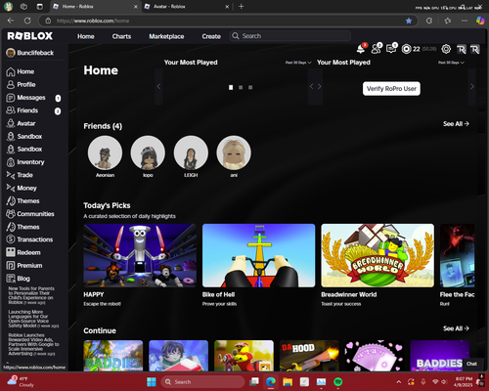This screenshot has width=489, height=391.
Task: Open Communities in the sidebar
Action: pos(30,214)
